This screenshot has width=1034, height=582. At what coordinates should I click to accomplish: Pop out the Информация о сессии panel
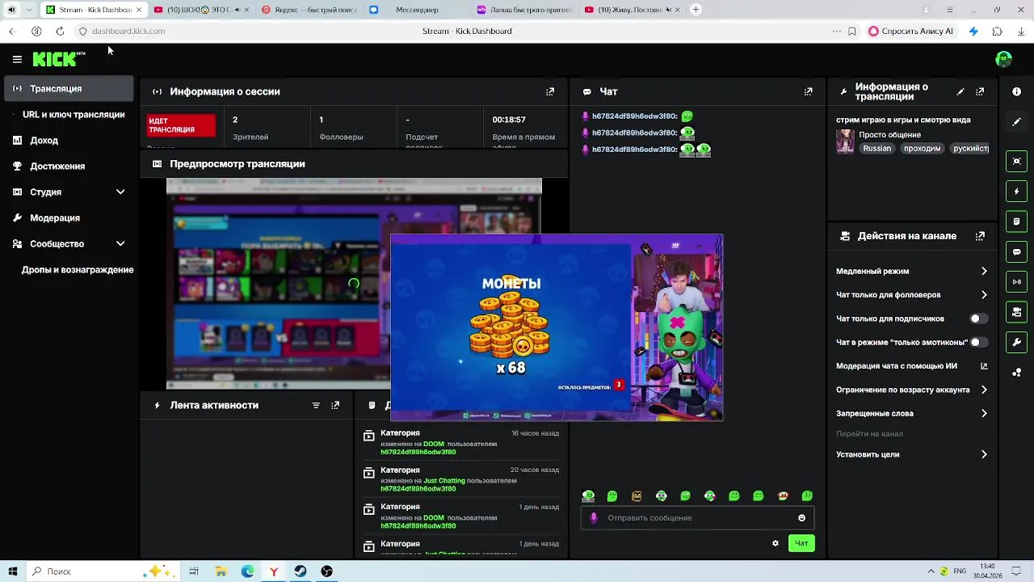click(x=550, y=92)
